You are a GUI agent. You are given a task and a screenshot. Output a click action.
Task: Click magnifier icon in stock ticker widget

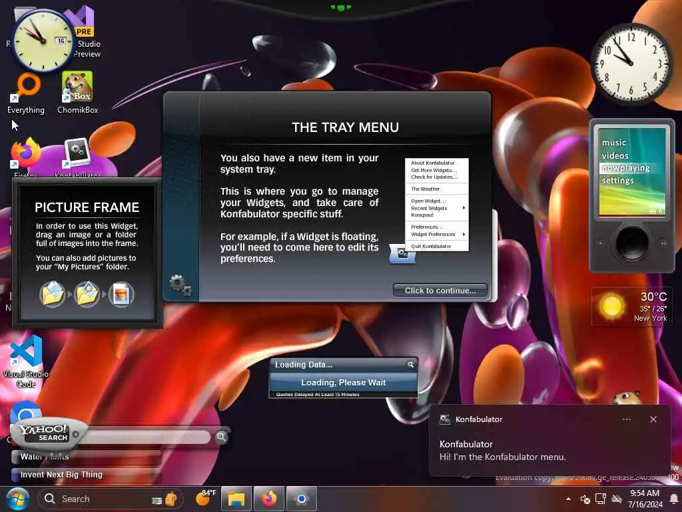point(410,365)
